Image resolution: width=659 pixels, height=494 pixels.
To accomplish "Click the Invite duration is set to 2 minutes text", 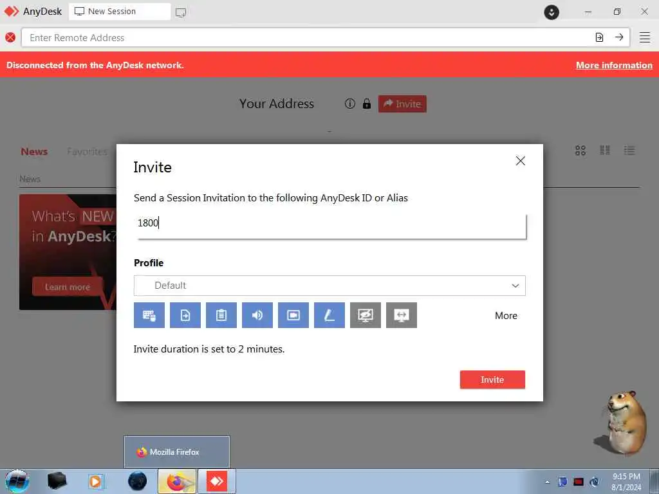I will click(x=209, y=349).
